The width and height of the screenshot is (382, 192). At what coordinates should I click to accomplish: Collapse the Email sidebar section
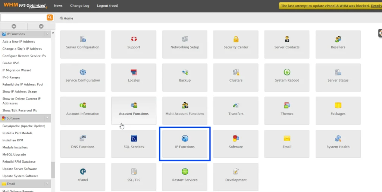tap(47, 184)
